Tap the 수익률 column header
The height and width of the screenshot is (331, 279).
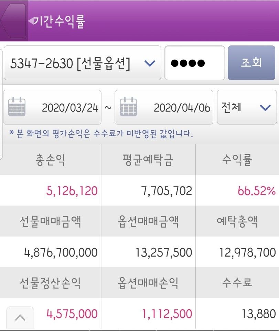(237, 160)
